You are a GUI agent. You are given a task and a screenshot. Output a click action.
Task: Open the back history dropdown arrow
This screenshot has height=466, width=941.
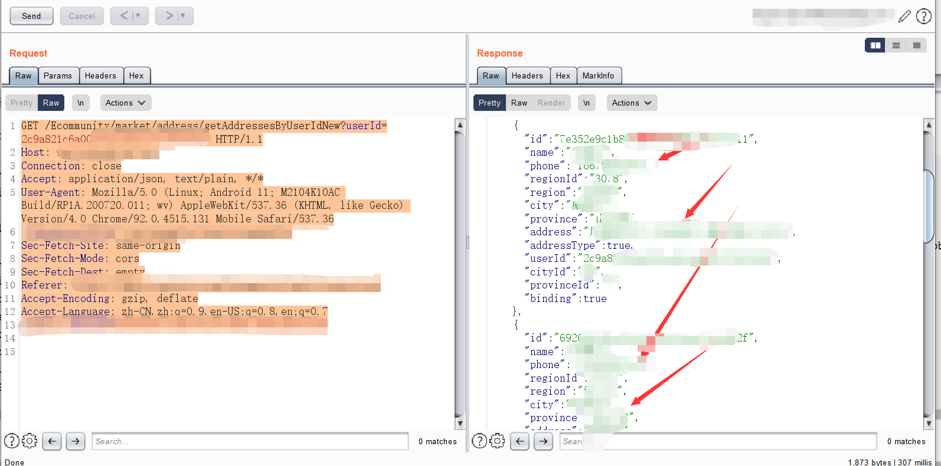point(138,16)
